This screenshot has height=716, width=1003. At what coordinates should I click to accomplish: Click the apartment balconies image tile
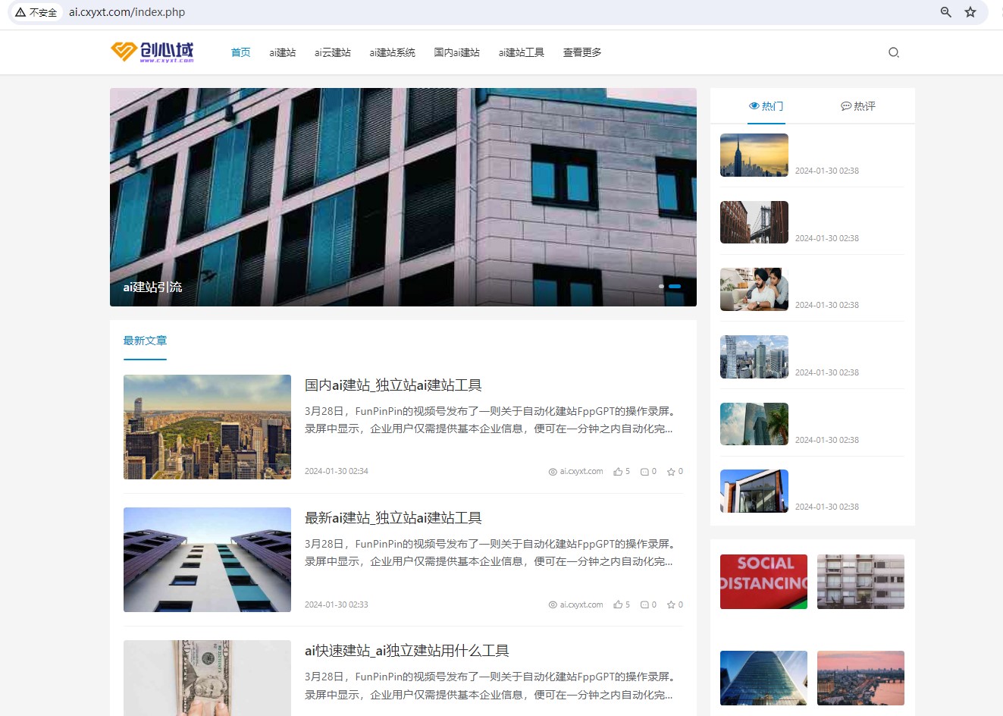[860, 582]
